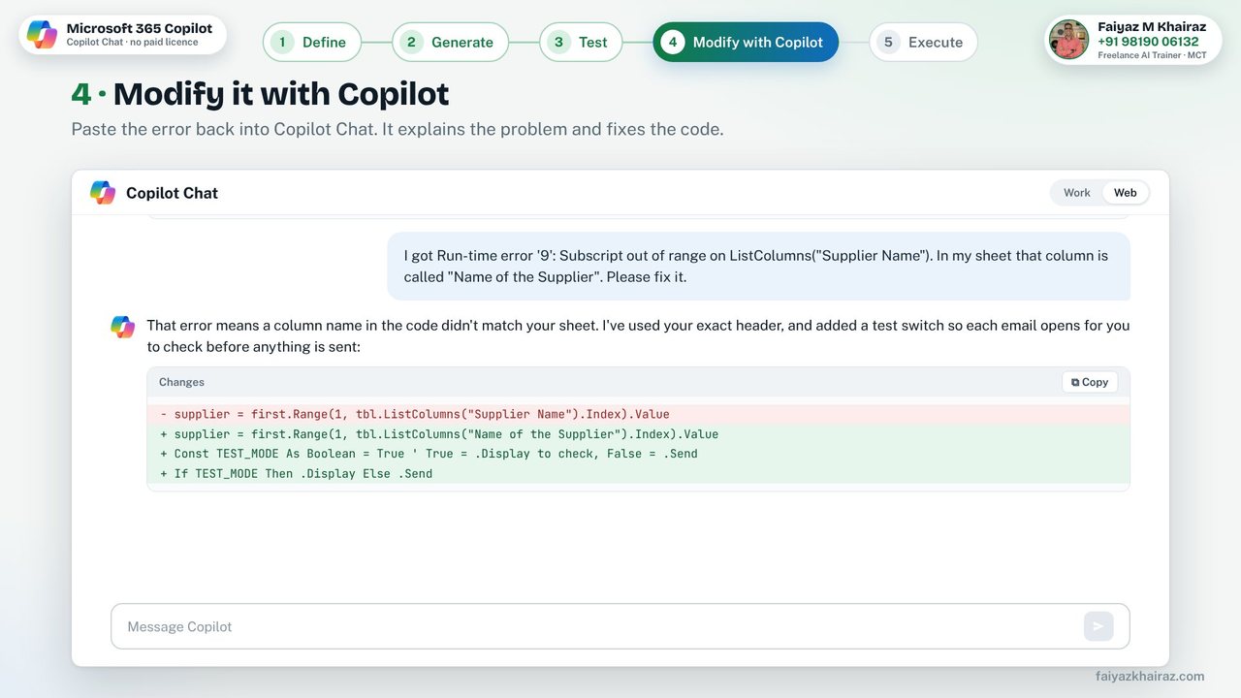1241x698 pixels.
Task: Click Faiyaz M Khairaz profile photo
Action: tap(1068, 40)
